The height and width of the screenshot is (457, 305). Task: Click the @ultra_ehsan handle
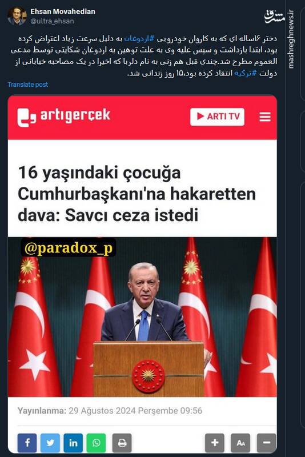point(52,21)
